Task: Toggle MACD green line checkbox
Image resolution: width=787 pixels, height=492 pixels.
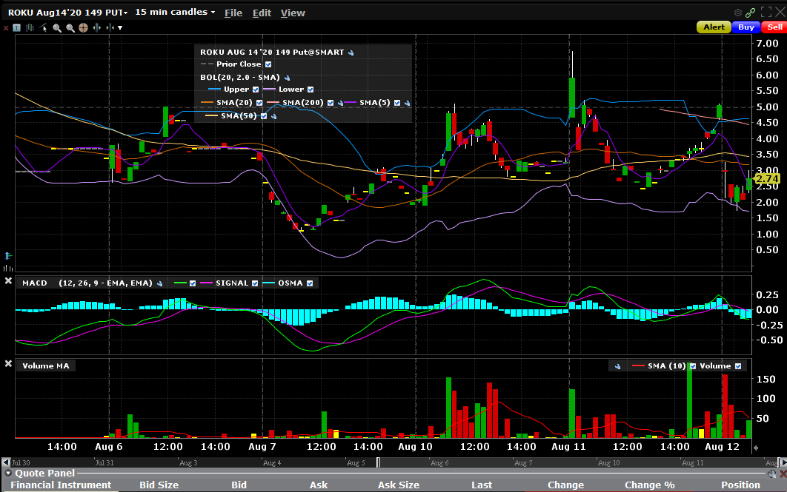Action: click(192, 283)
